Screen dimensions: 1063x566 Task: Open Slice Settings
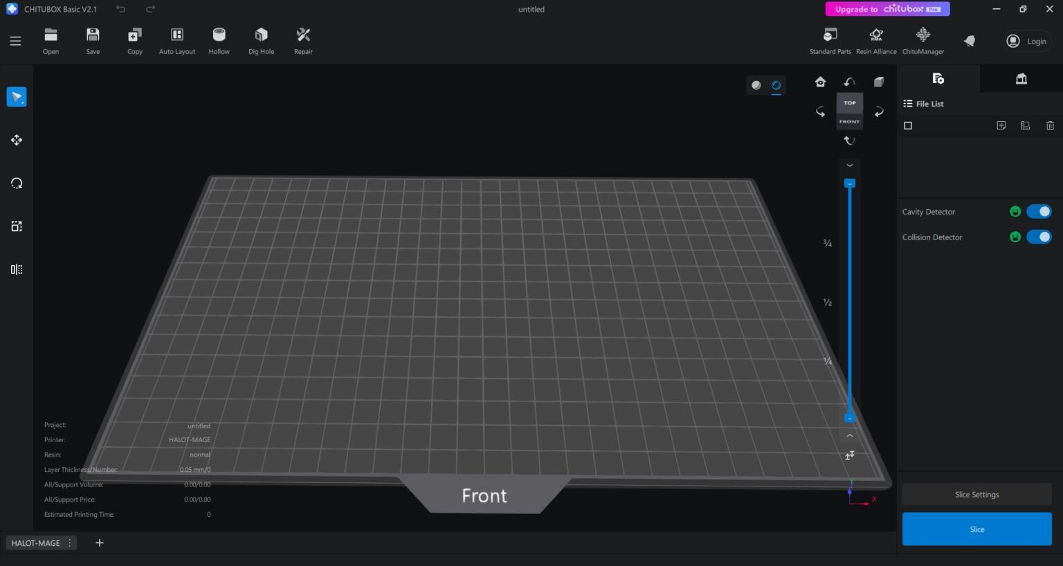point(976,494)
